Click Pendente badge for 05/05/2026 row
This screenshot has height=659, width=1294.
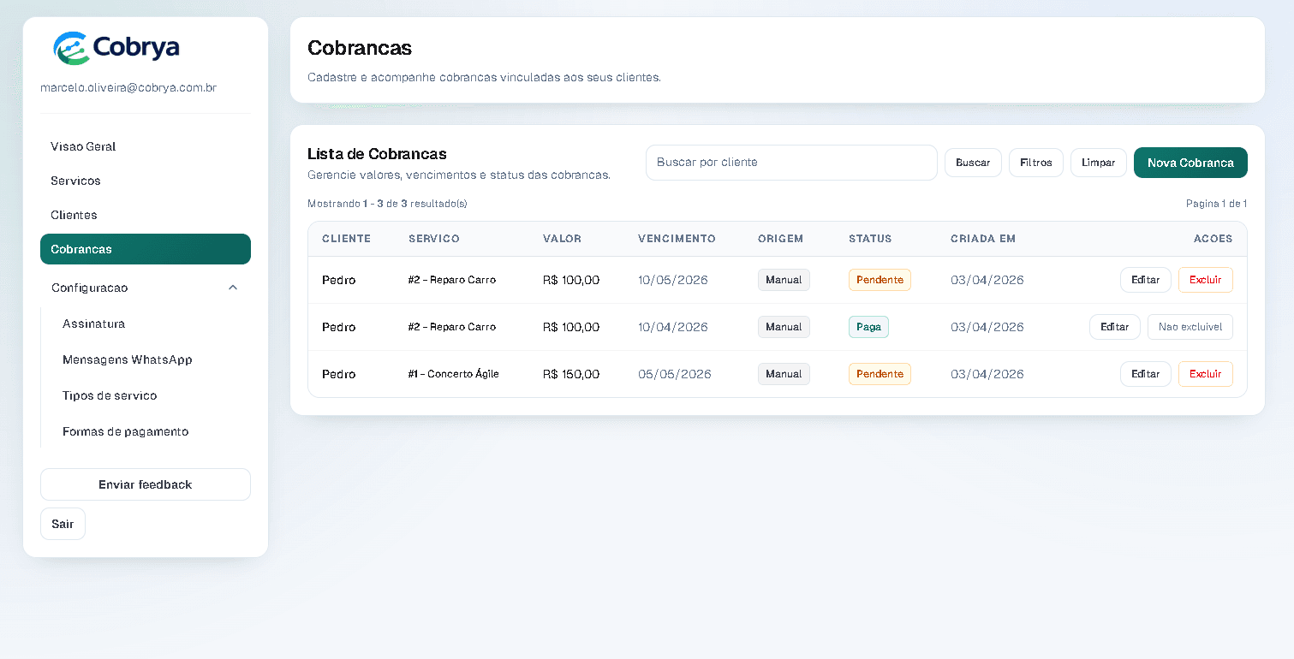880,374
